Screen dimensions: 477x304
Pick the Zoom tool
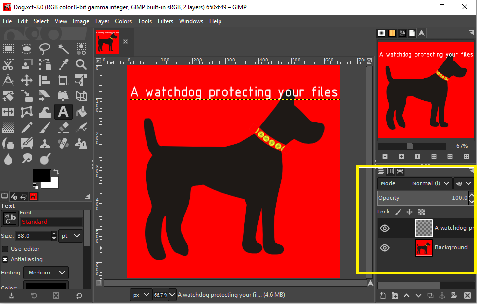[81, 64]
